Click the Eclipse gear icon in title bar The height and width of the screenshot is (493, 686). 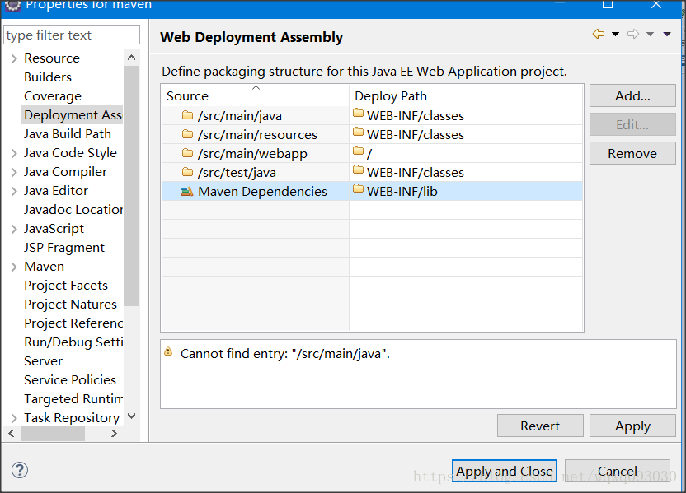[x=13, y=5]
